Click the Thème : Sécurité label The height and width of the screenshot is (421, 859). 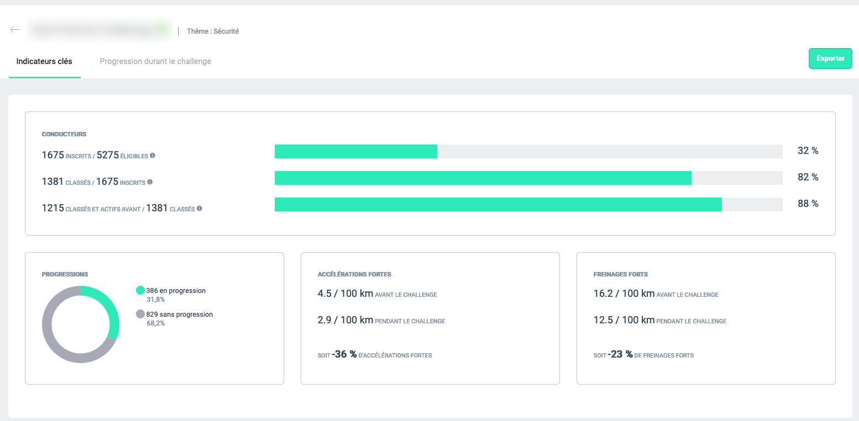213,31
